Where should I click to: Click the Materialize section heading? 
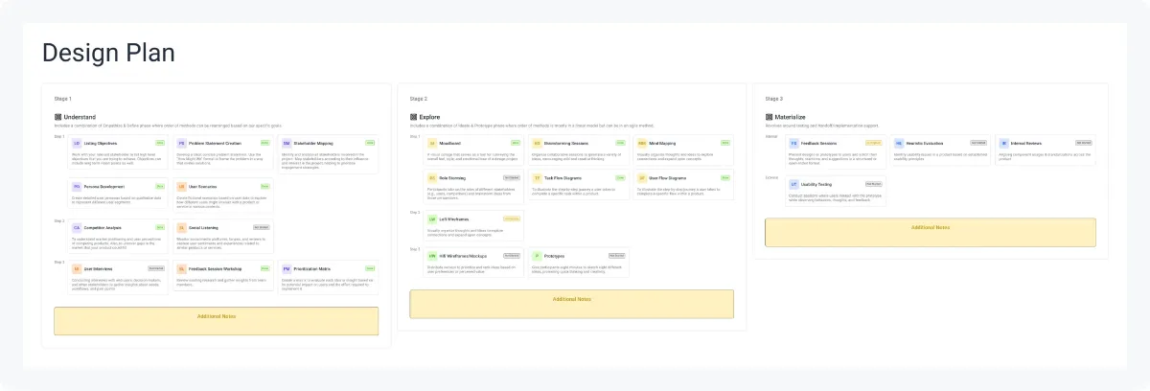[790, 117]
